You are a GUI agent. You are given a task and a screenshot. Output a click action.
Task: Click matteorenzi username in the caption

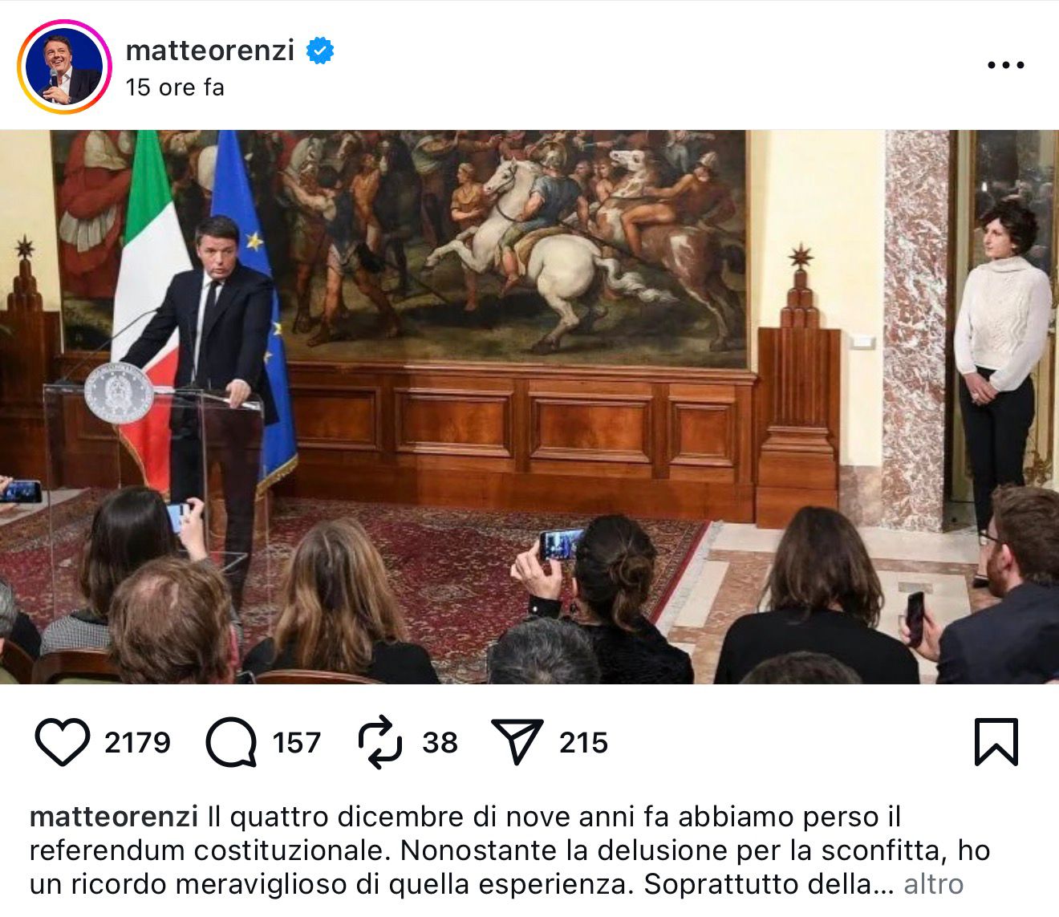tap(113, 817)
